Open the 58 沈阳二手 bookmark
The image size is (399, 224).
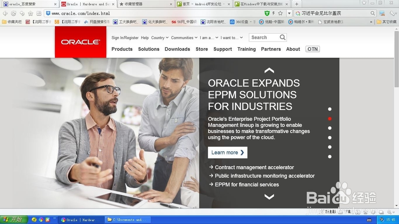click(x=67, y=22)
